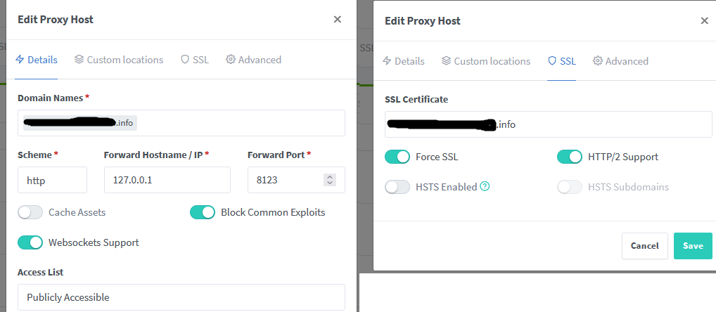Select Advanced tab in right dialog
716x312 pixels.
pos(621,61)
